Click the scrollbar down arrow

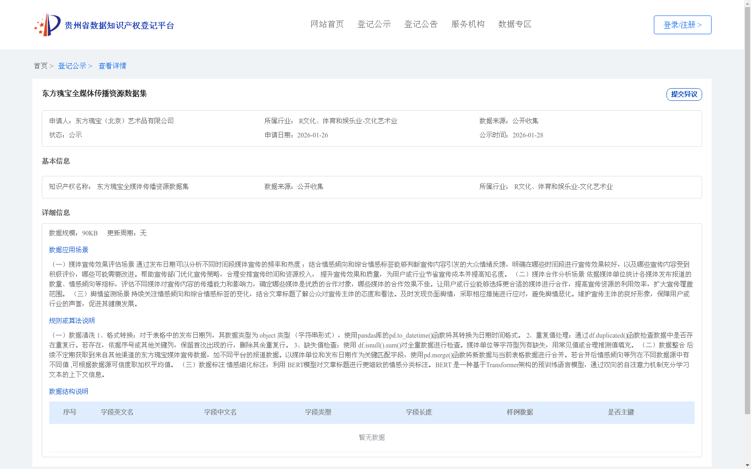coord(747,465)
